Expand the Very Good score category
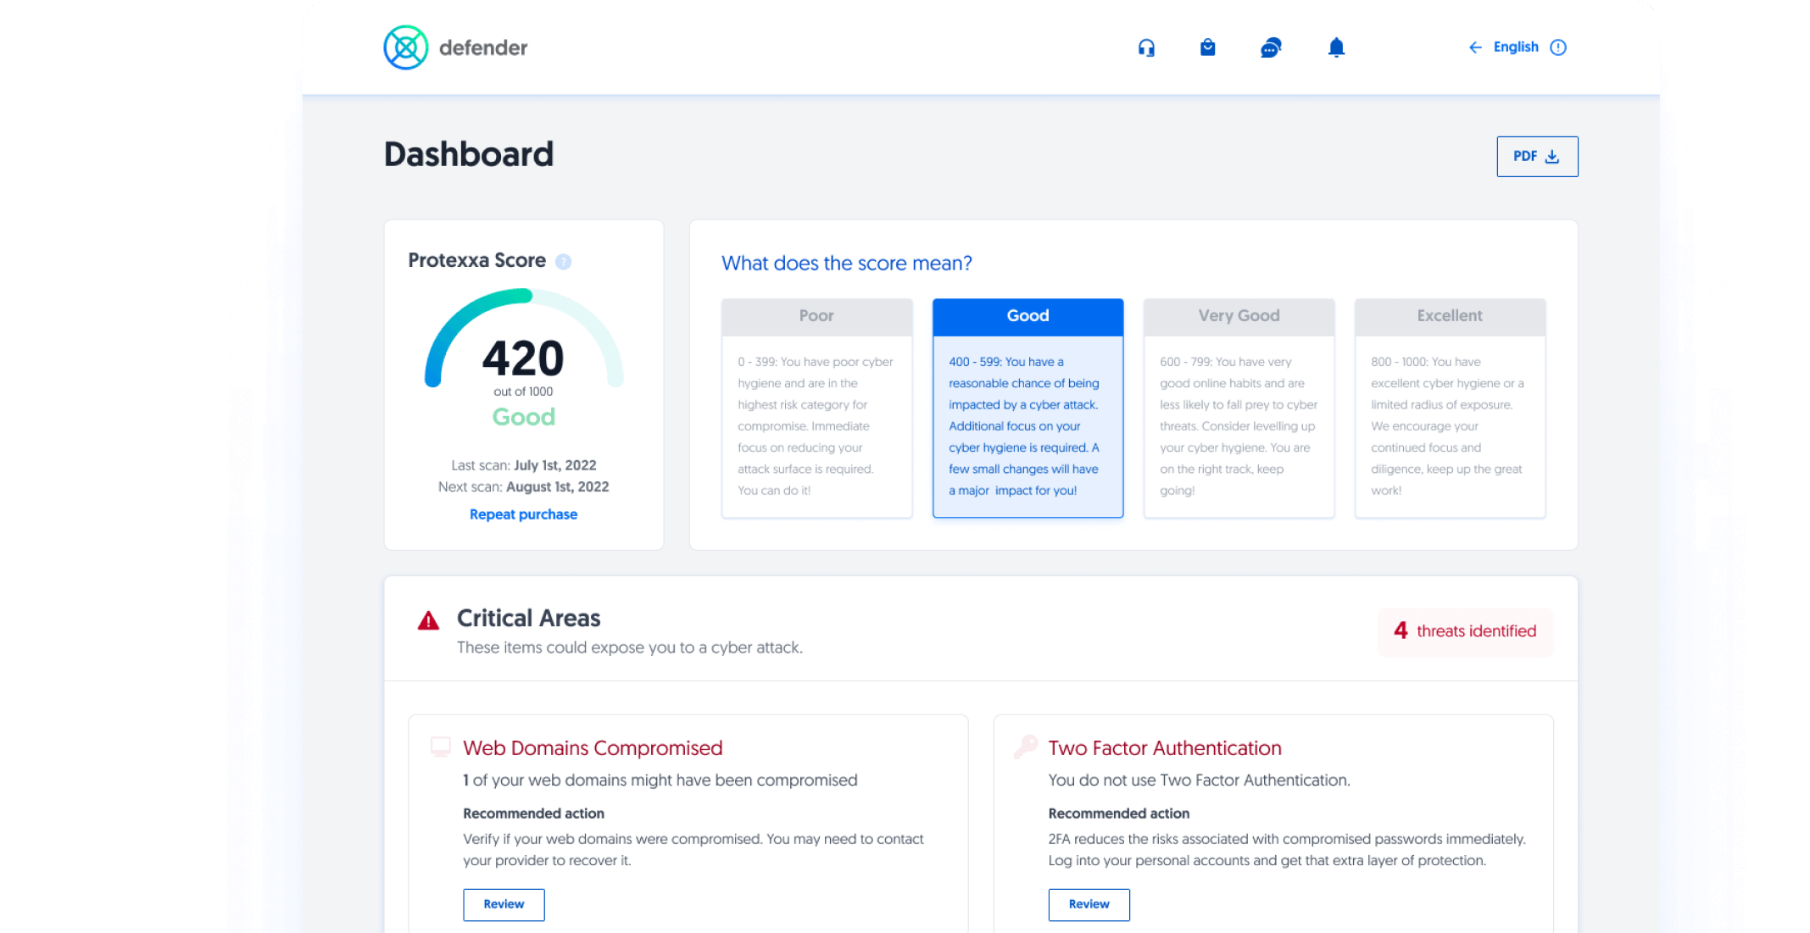1810x933 pixels. coord(1238,315)
